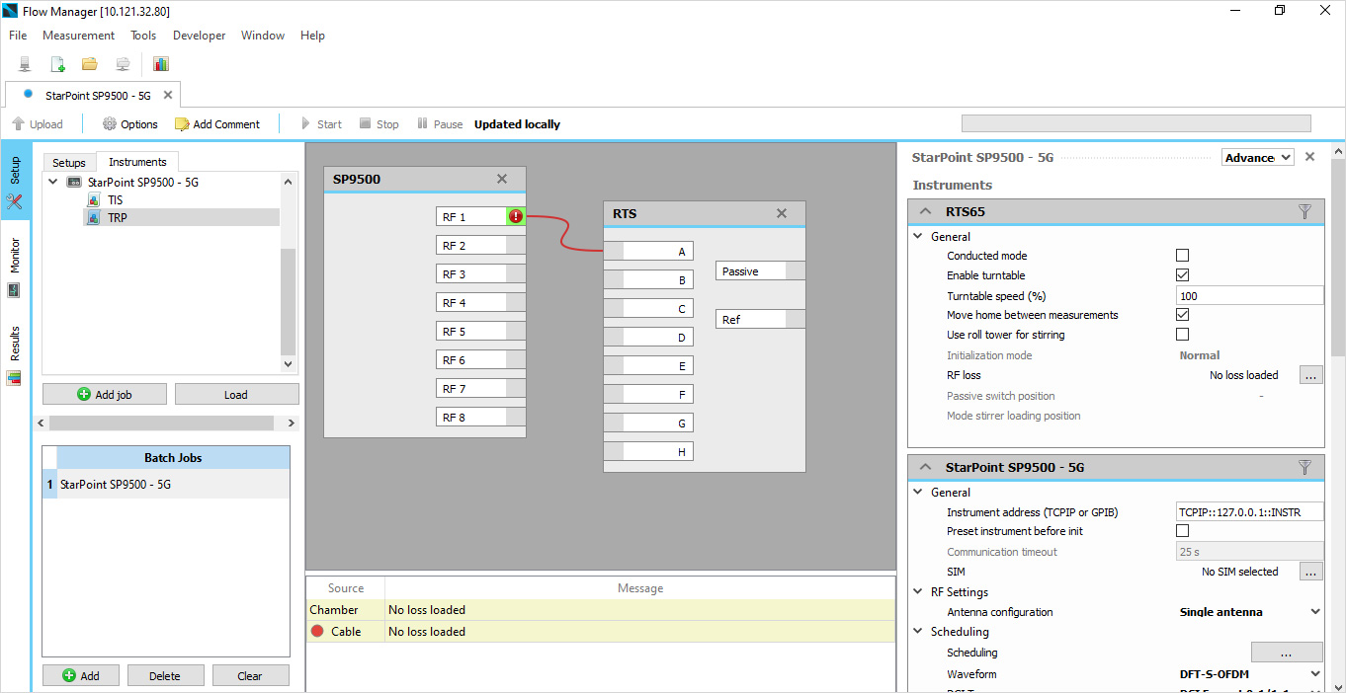Toggle Preset instrument before init checkbox

coord(1182,531)
